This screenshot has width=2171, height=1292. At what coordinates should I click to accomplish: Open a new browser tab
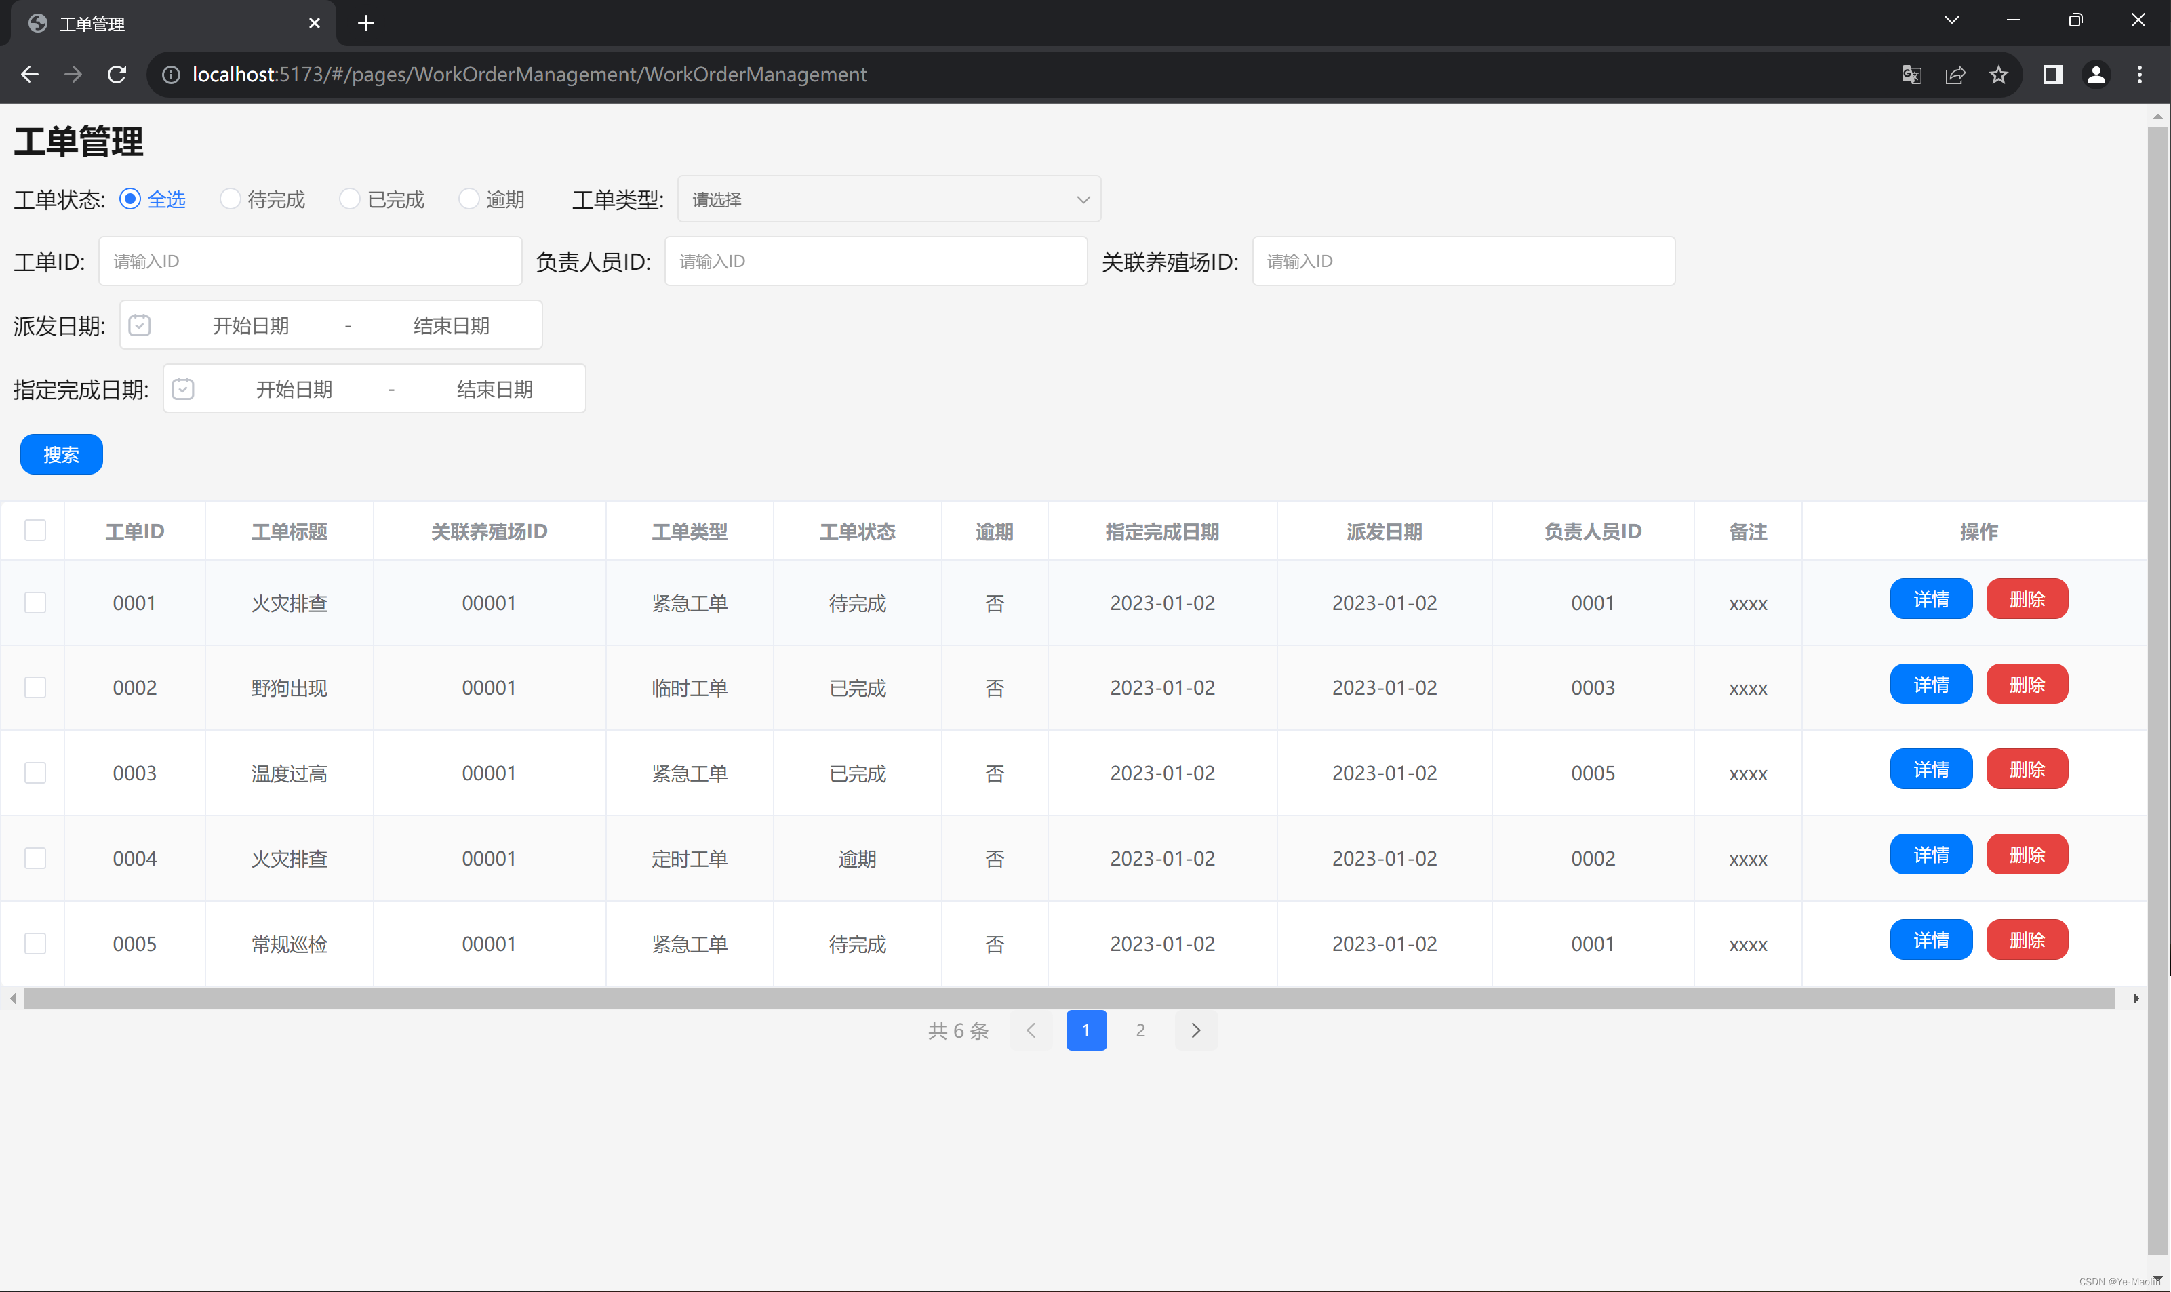(365, 24)
